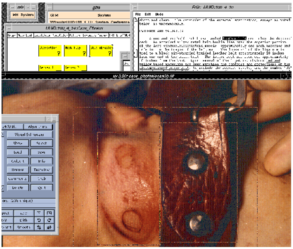Open the 24/8 Bit menu button

click(12, 126)
